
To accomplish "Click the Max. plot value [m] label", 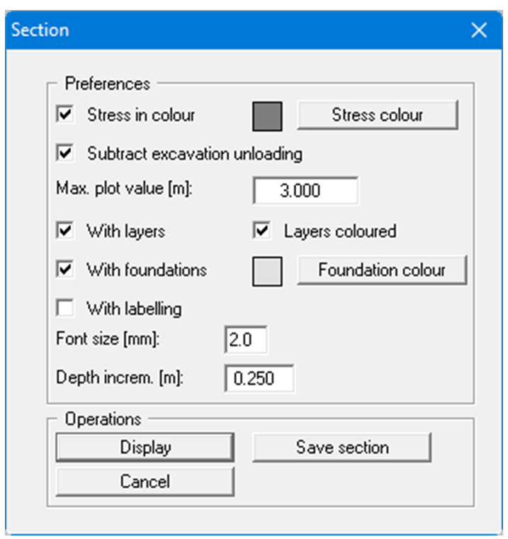I will coord(125,191).
